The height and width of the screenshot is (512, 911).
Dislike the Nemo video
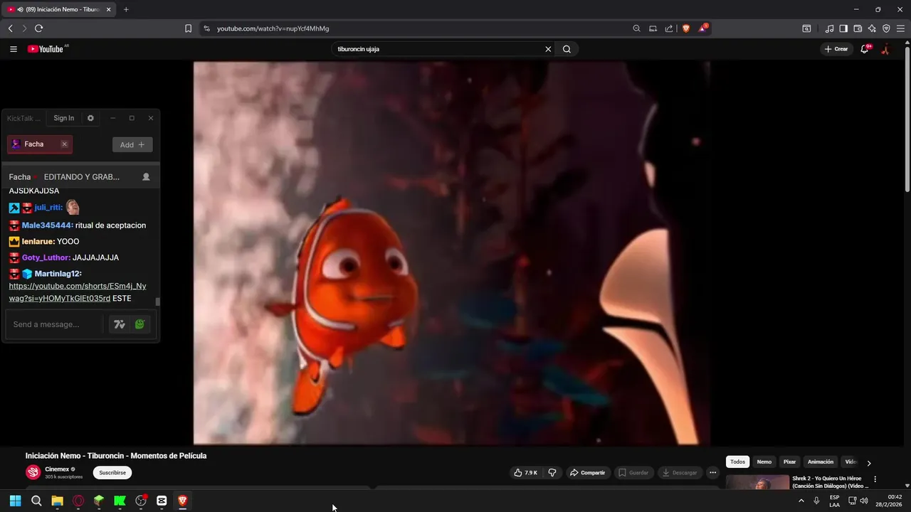click(x=552, y=473)
